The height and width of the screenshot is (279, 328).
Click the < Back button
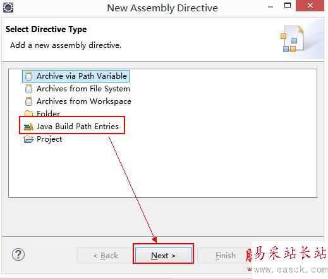point(106,256)
